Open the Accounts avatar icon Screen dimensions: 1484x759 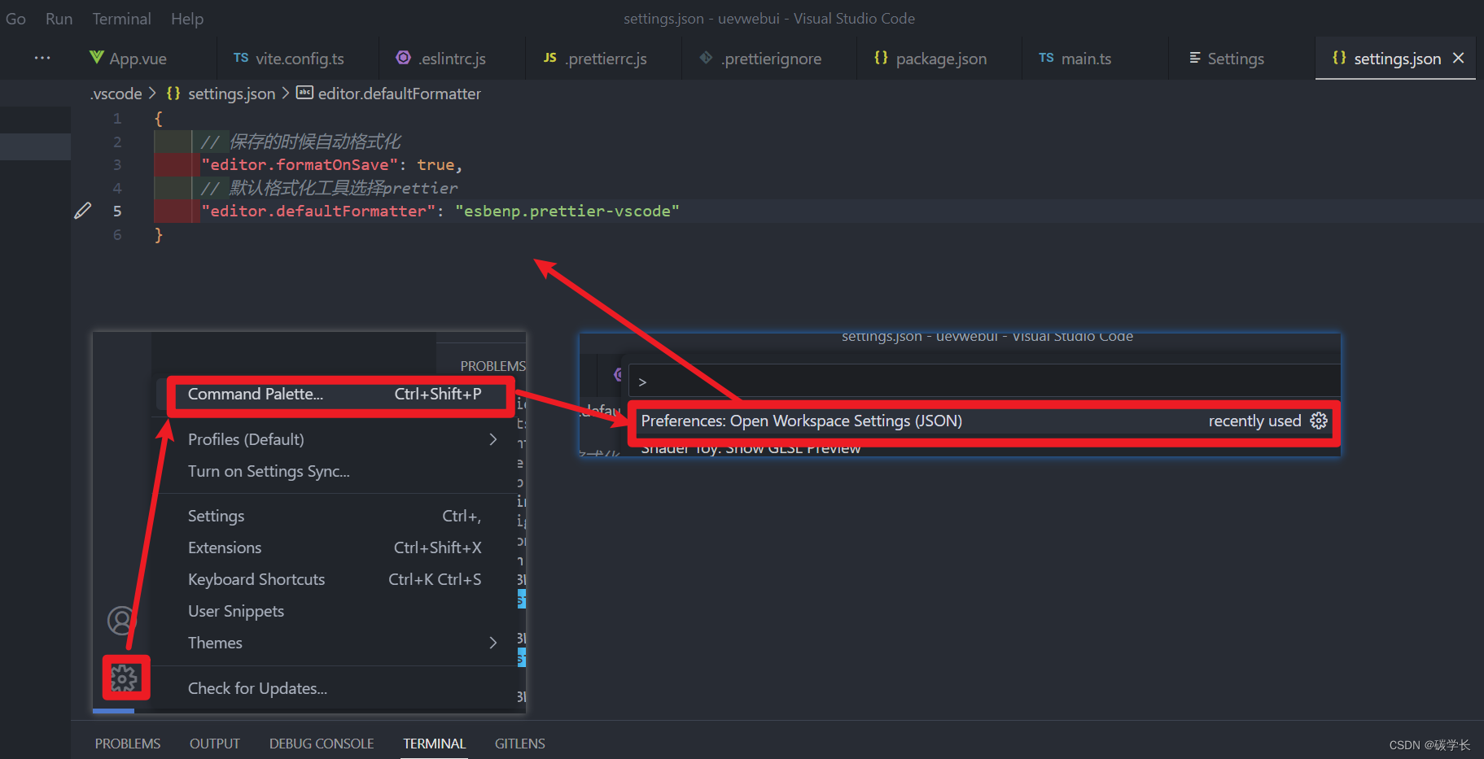point(121,621)
